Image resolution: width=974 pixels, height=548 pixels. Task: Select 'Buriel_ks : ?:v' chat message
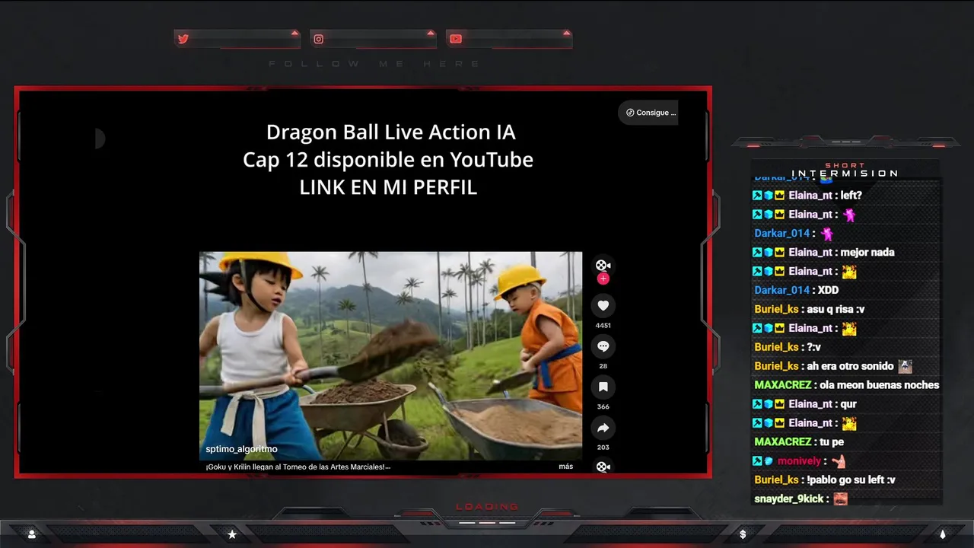coord(788,347)
